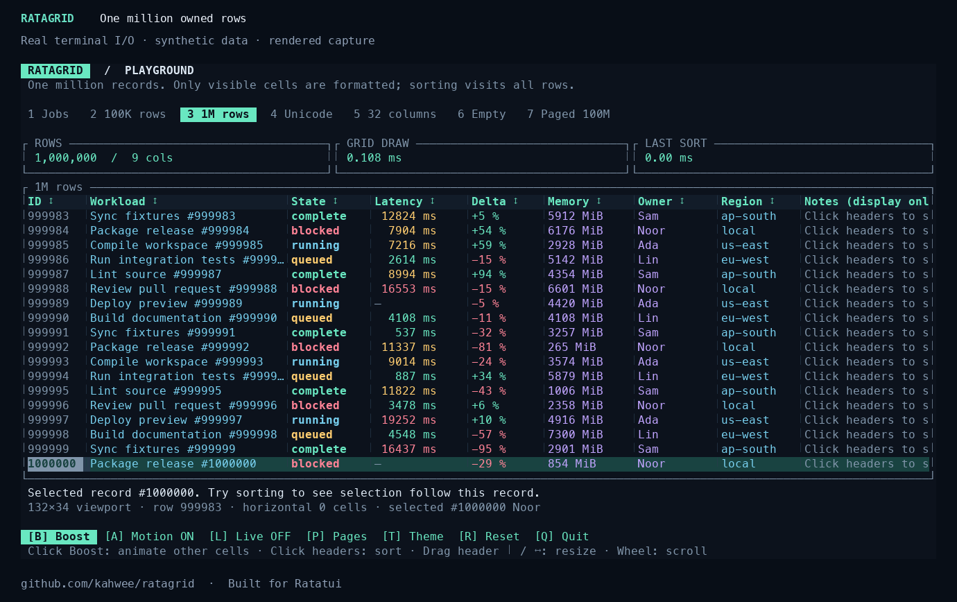
Task: Click the sort arrow beside Region
Action: coord(773,201)
